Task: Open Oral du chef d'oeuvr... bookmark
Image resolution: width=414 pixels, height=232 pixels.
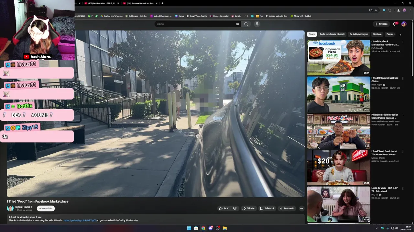Action: [x=111, y=16]
